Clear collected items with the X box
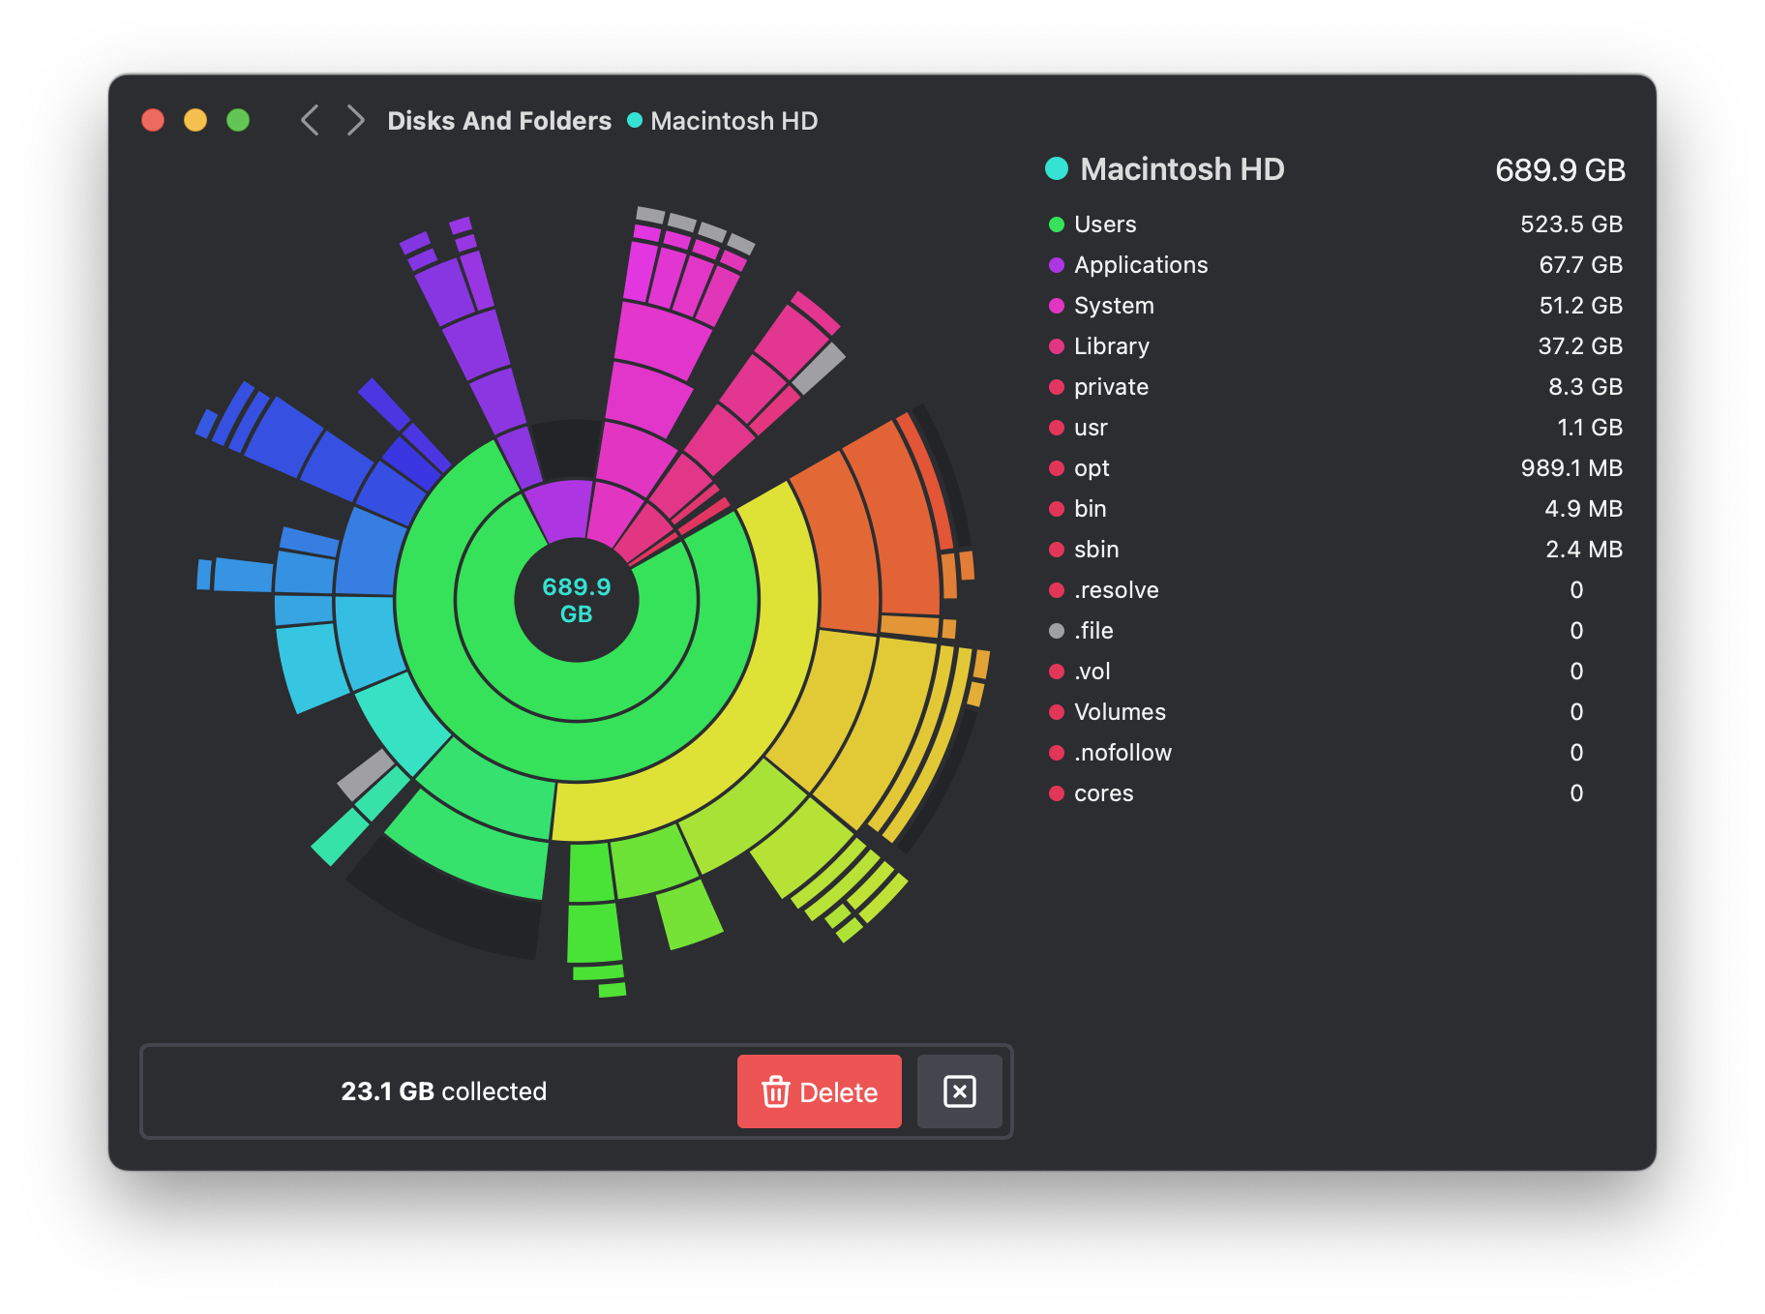The image size is (1765, 1314). [x=959, y=1091]
